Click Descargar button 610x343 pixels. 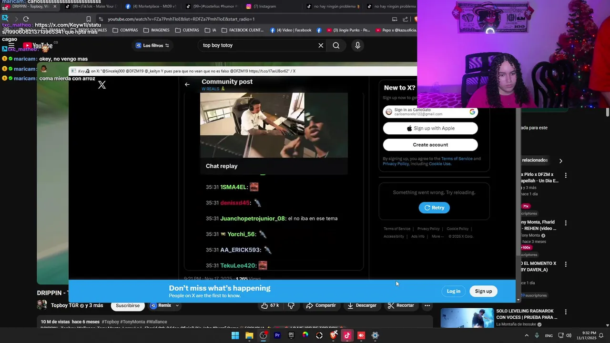coord(361,305)
